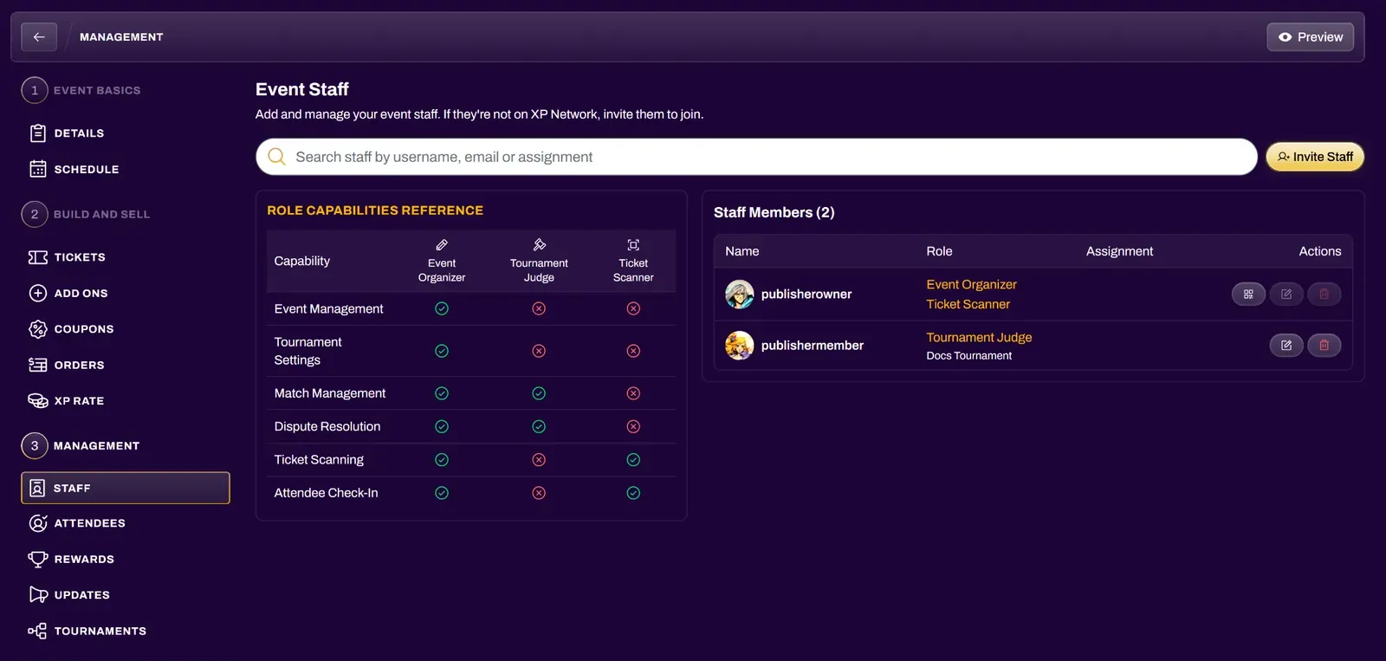Click the Preview button

(1310, 37)
